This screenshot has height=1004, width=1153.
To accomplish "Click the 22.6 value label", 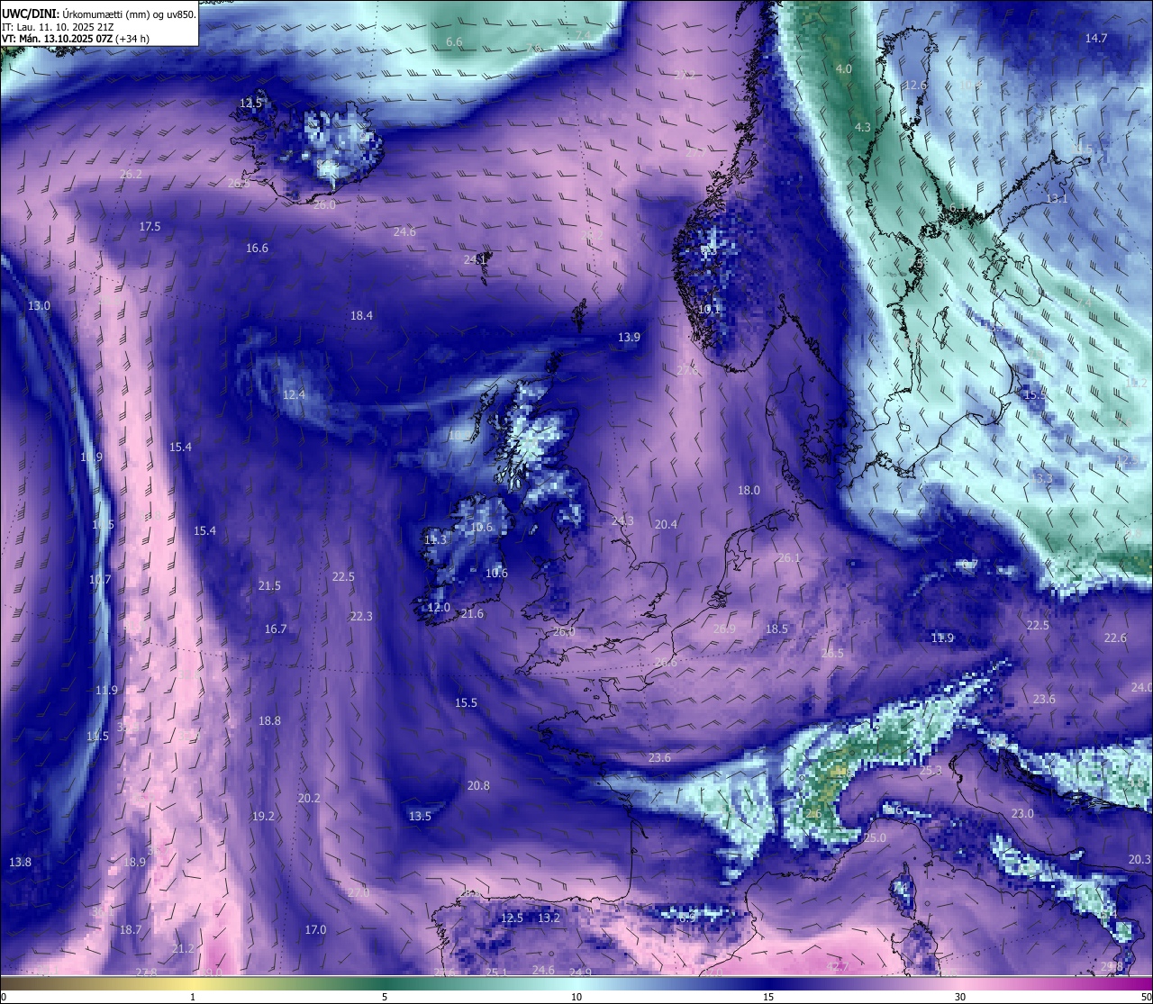I will pyautogui.click(x=1115, y=638).
